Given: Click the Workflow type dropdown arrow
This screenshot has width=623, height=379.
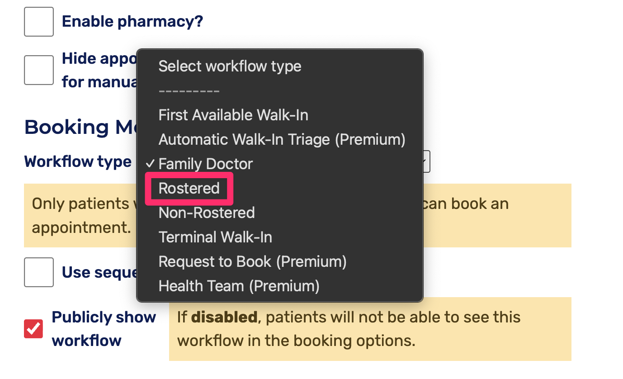Looking at the screenshot, I should point(425,161).
